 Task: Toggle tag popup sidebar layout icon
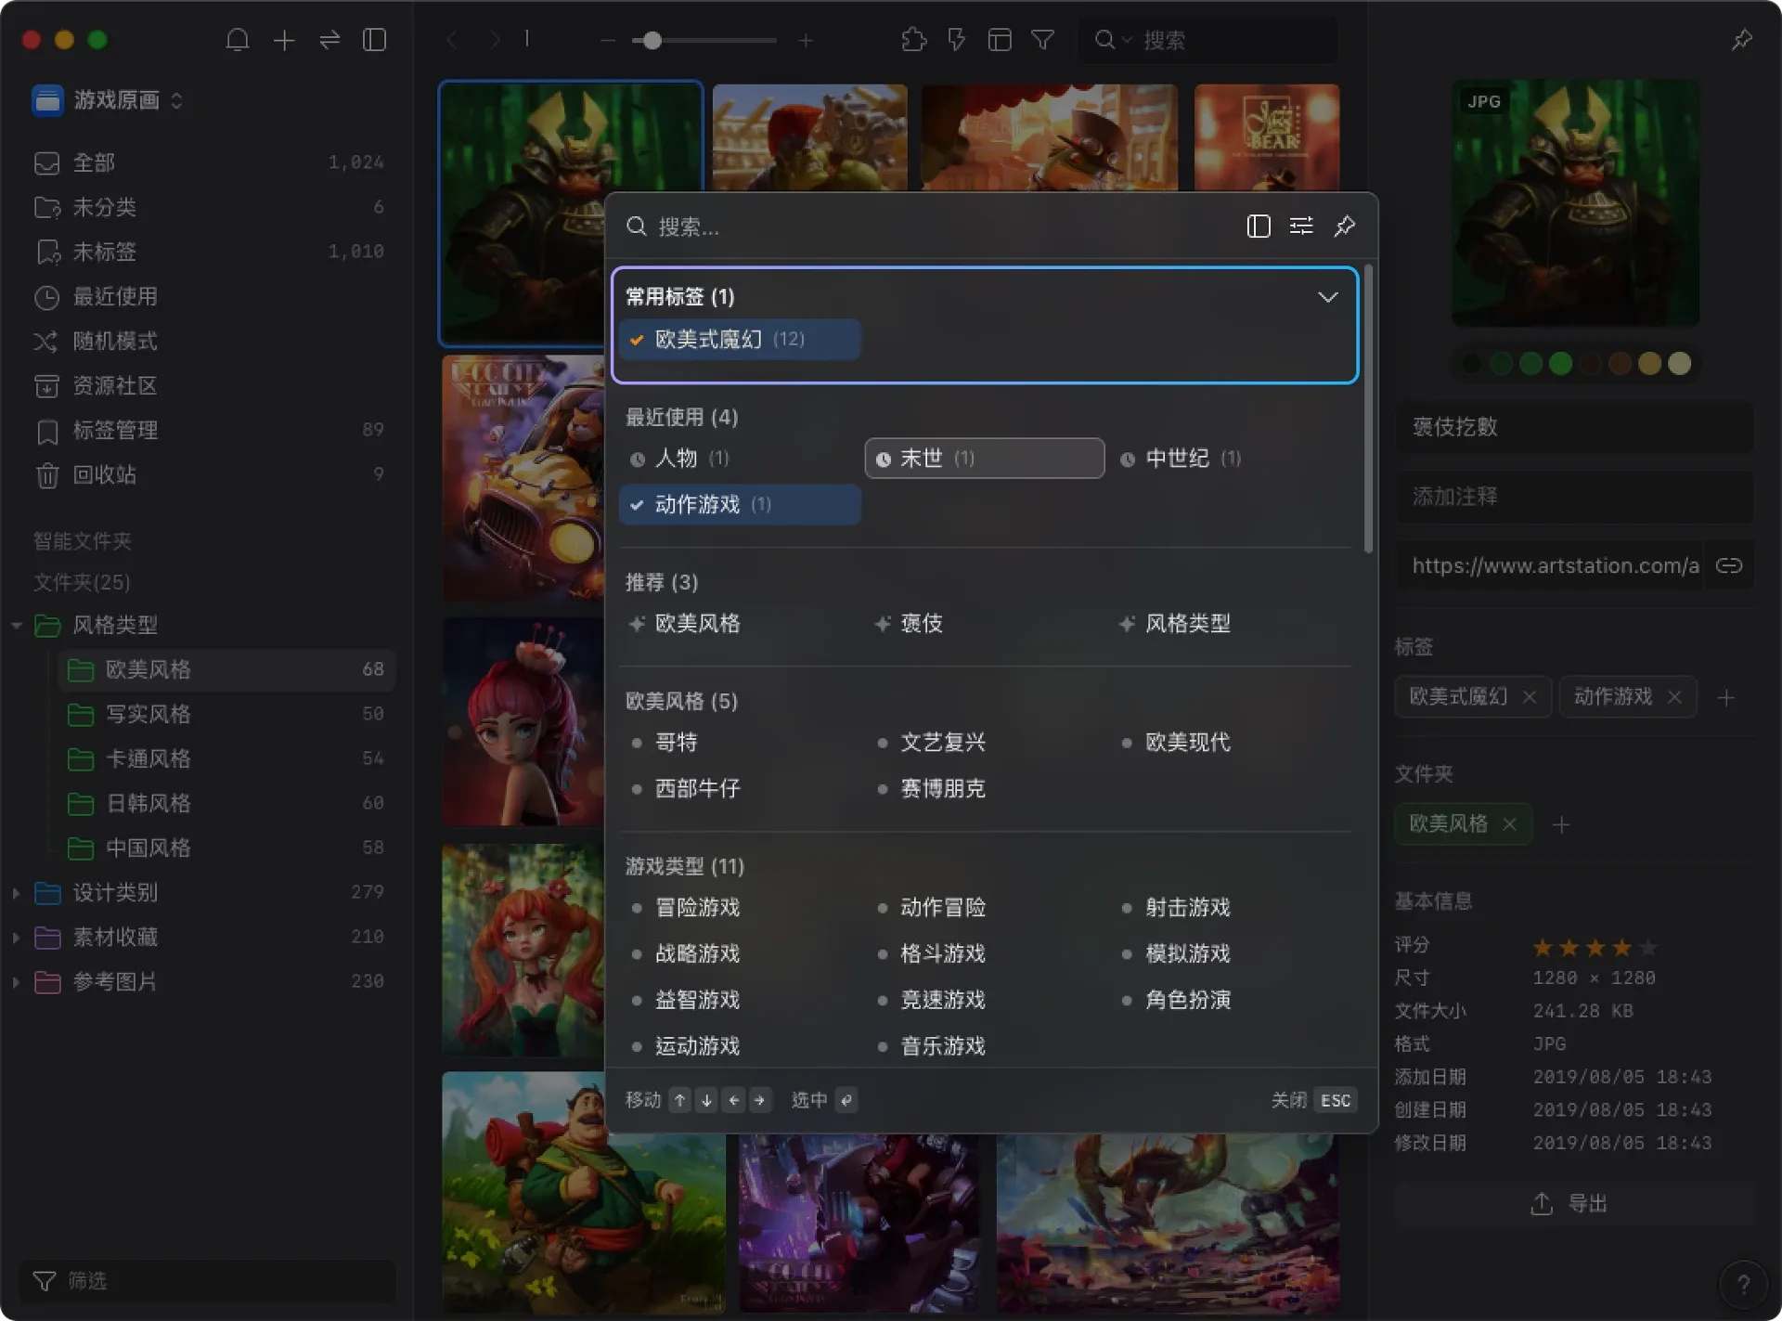coord(1259,226)
